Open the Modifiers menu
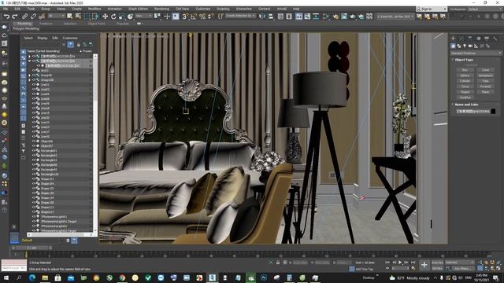The height and width of the screenshot is (283, 504). coord(94,9)
